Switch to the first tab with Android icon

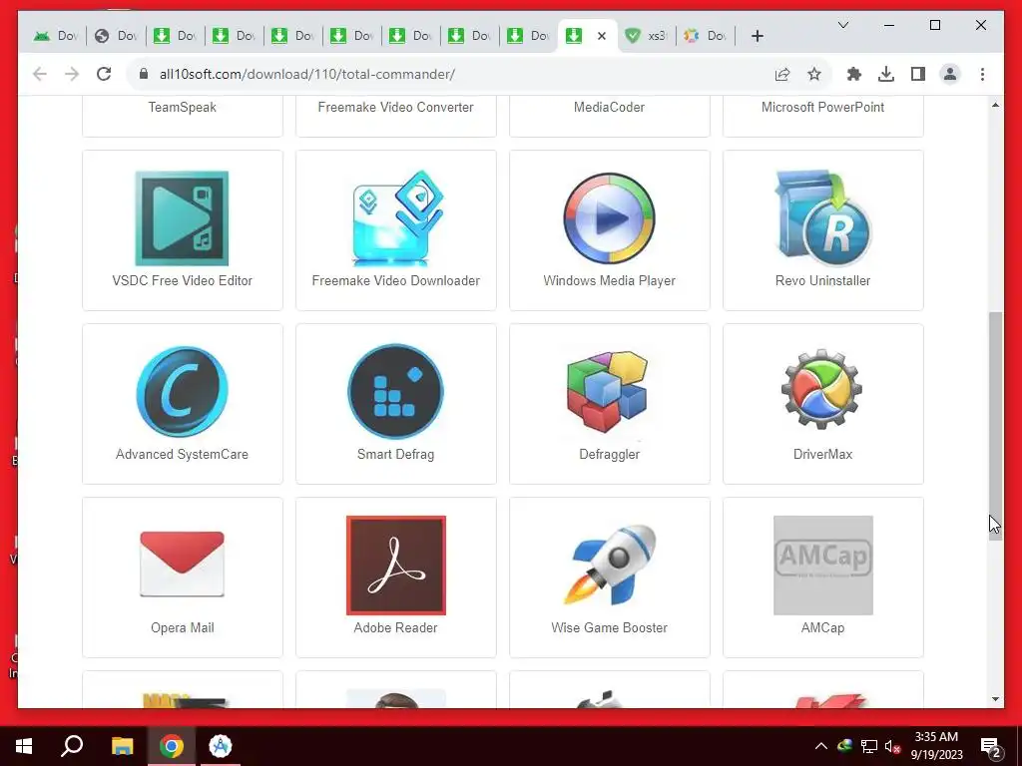click(56, 36)
